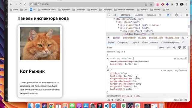Toggle the :hov element state panel
Image resolution: width=192 pixels, height=108 pixels.
(x=161, y=48)
